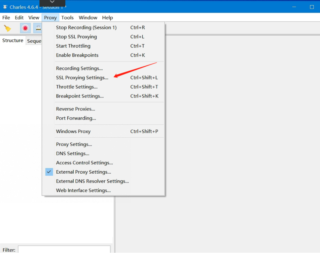Maximize the Charles window
This screenshot has height=253, width=320.
312,7
